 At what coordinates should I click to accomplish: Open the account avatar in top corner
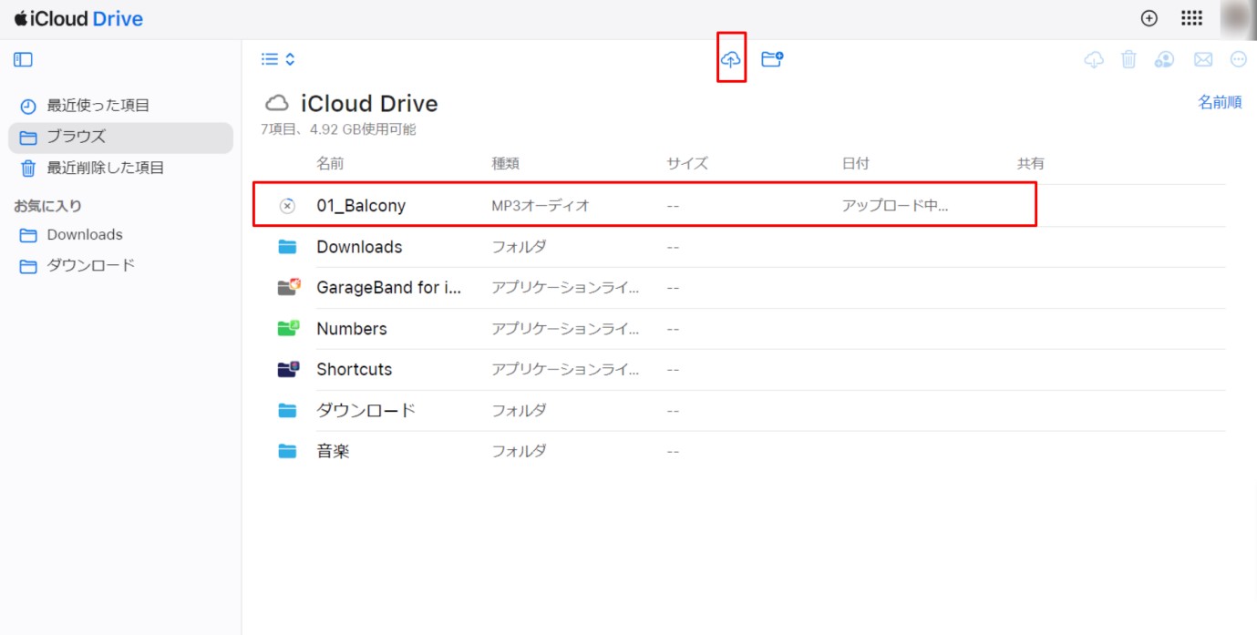1238,18
